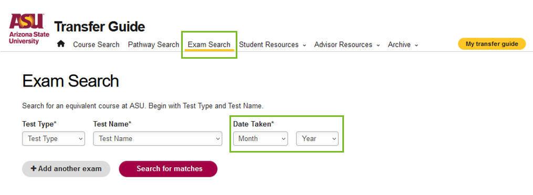Click Add another exam button
The image size is (533, 195).
(x=66, y=169)
